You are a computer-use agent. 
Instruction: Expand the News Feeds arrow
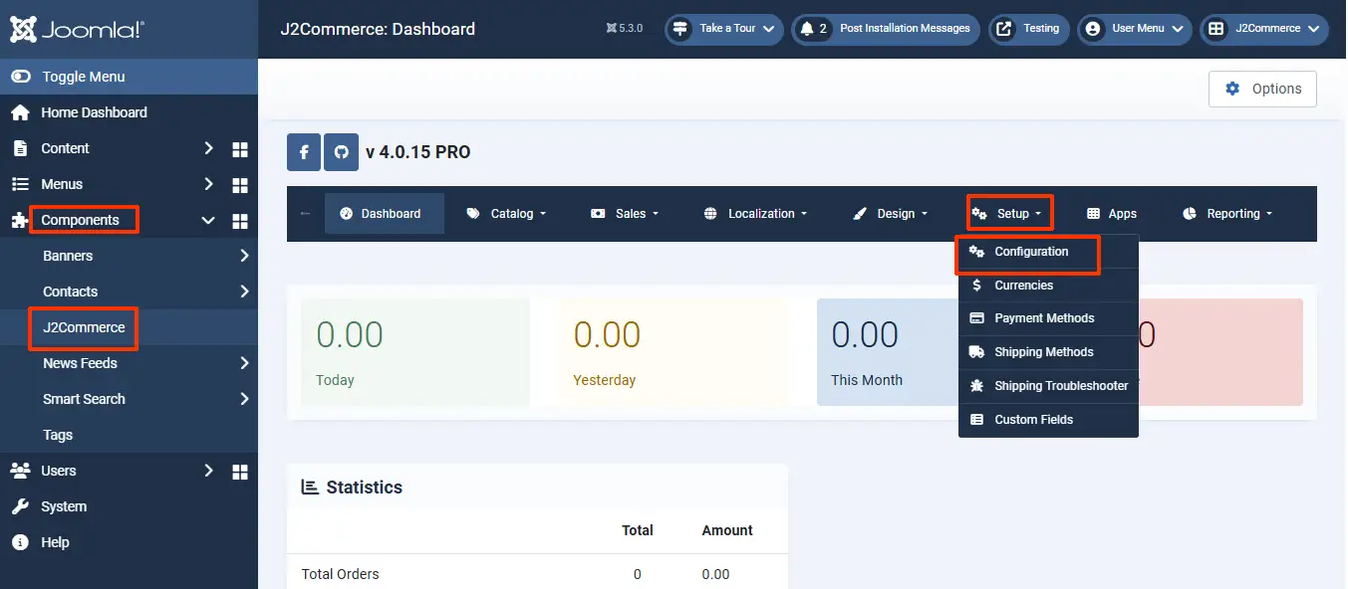tap(244, 363)
